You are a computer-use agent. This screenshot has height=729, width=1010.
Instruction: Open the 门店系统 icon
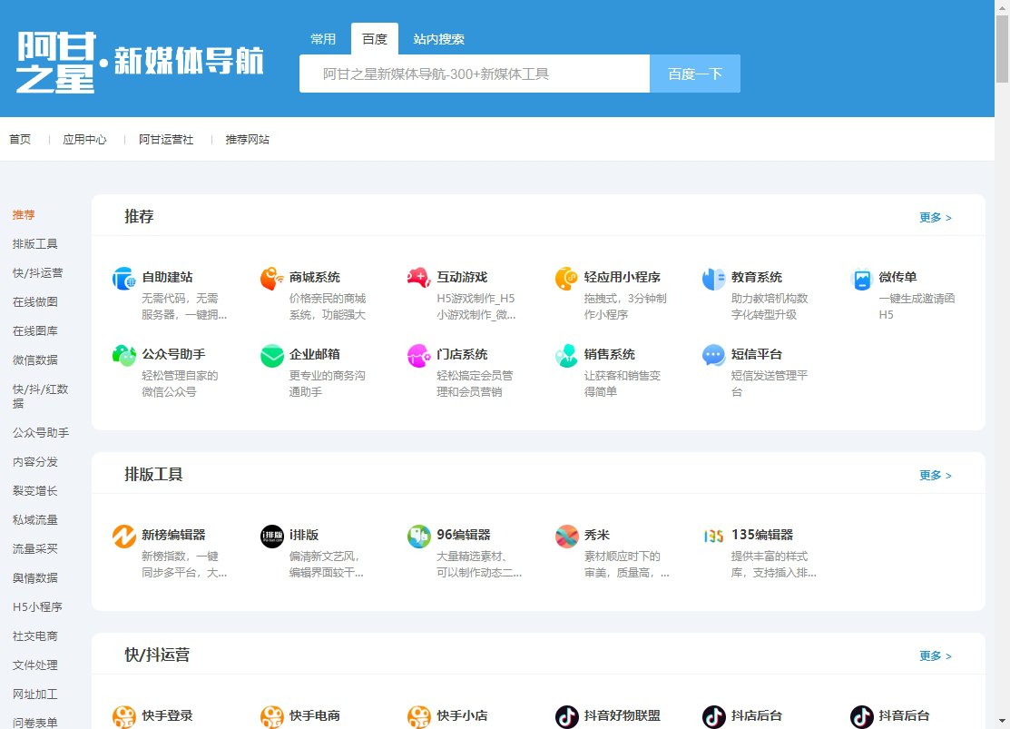click(418, 356)
